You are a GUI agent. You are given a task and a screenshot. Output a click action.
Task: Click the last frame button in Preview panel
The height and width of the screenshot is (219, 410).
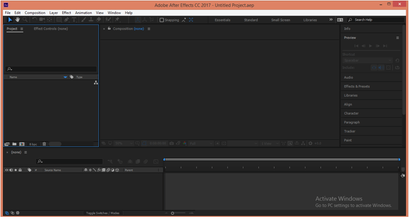point(385,46)
